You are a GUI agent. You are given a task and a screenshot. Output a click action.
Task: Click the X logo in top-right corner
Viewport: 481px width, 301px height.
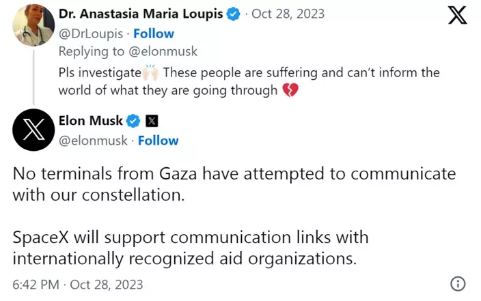click(x=457, y=14)
